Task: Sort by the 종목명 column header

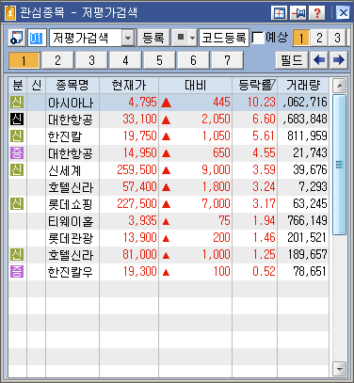Action: [72, 85]
